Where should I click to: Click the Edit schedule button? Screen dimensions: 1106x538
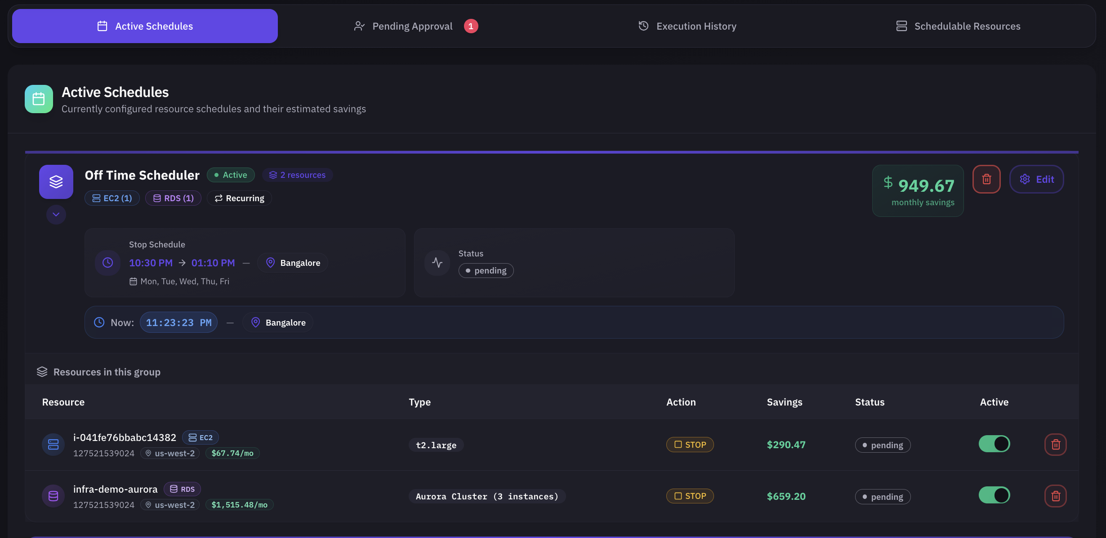1036,179
